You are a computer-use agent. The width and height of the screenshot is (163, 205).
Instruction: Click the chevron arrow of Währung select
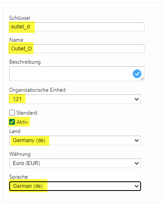(x=137, y=163)
